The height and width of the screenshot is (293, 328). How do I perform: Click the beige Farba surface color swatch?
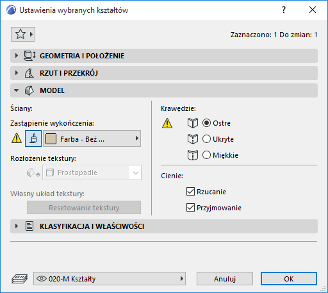pyautogui.click(x=51, y=139)
